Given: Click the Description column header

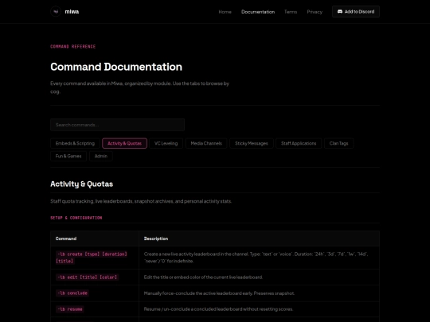Looking at the screenshot, I should pyautogui.click(x=156, y=239).
